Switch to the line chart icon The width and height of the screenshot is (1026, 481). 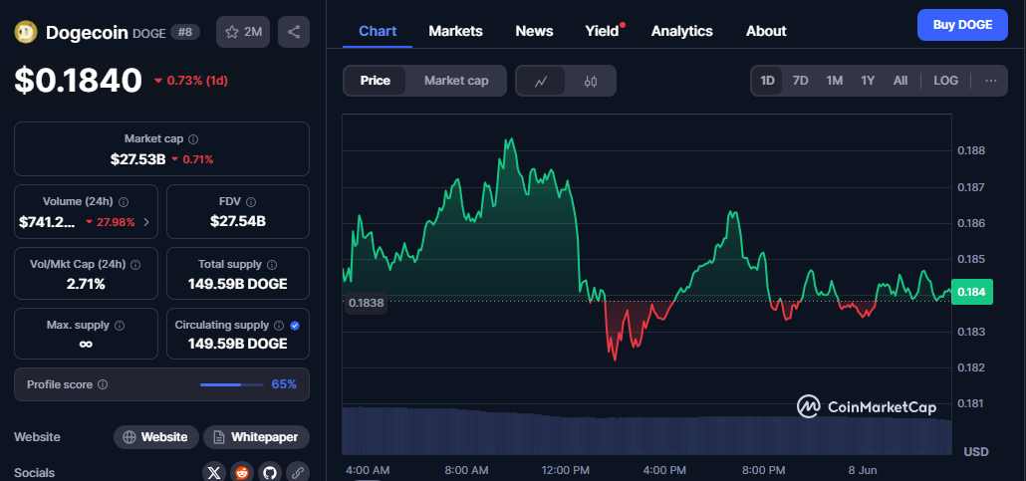(x=541, y=81)
